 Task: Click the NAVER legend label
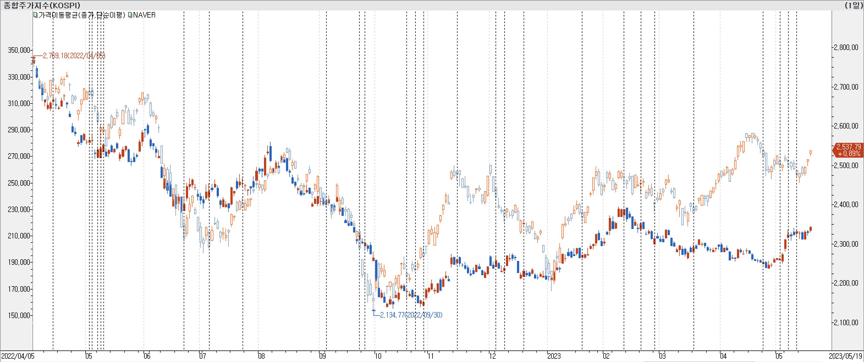coord(144,15)
